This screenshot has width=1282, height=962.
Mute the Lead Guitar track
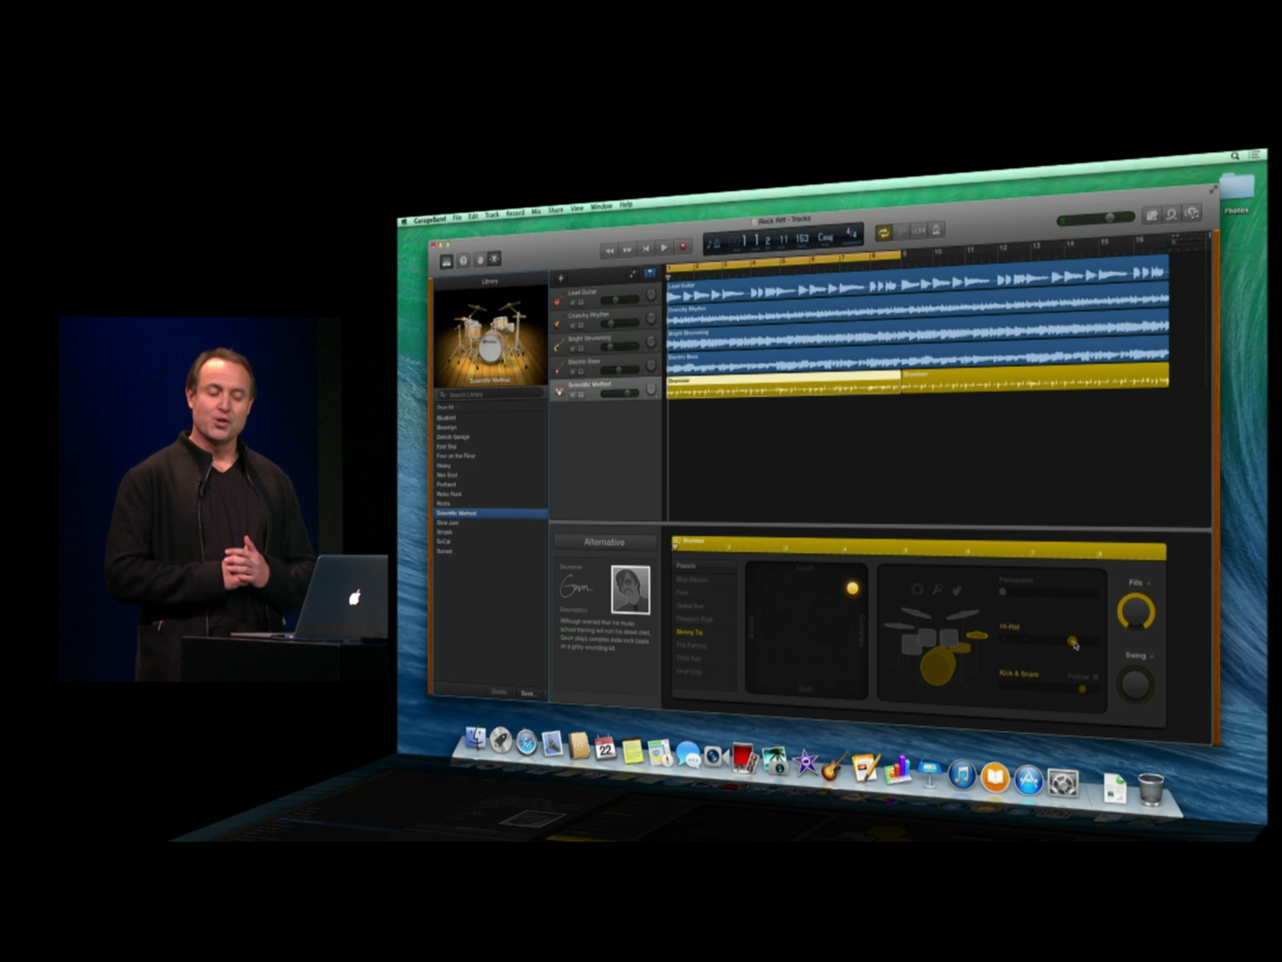click(572, 303)
